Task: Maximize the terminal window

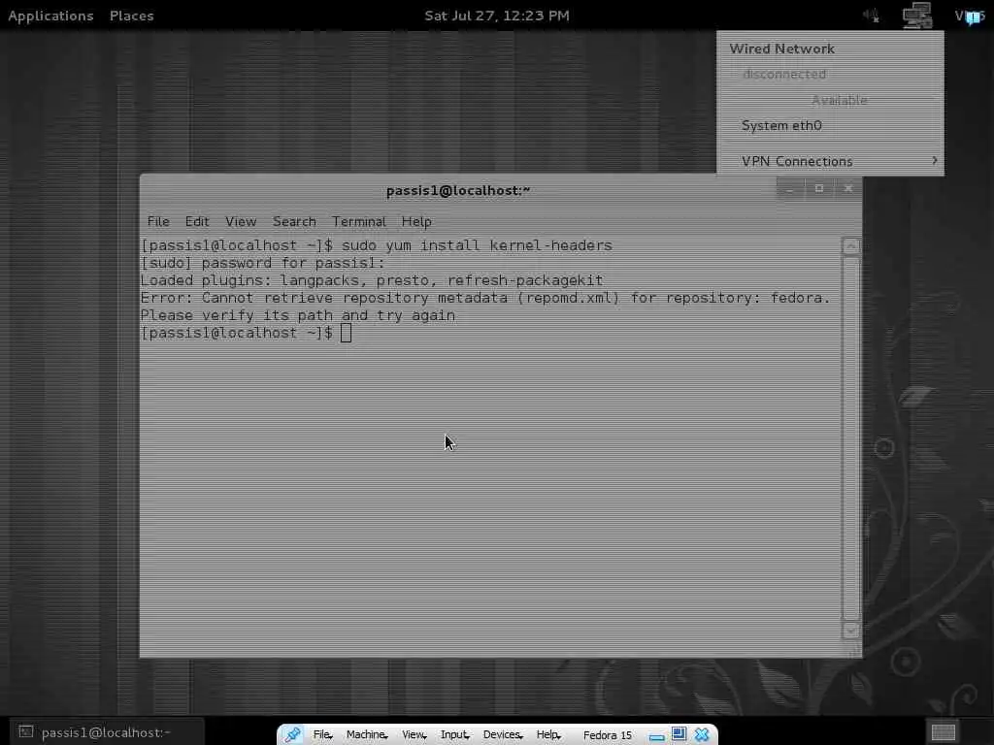Action: pos(819,189)
